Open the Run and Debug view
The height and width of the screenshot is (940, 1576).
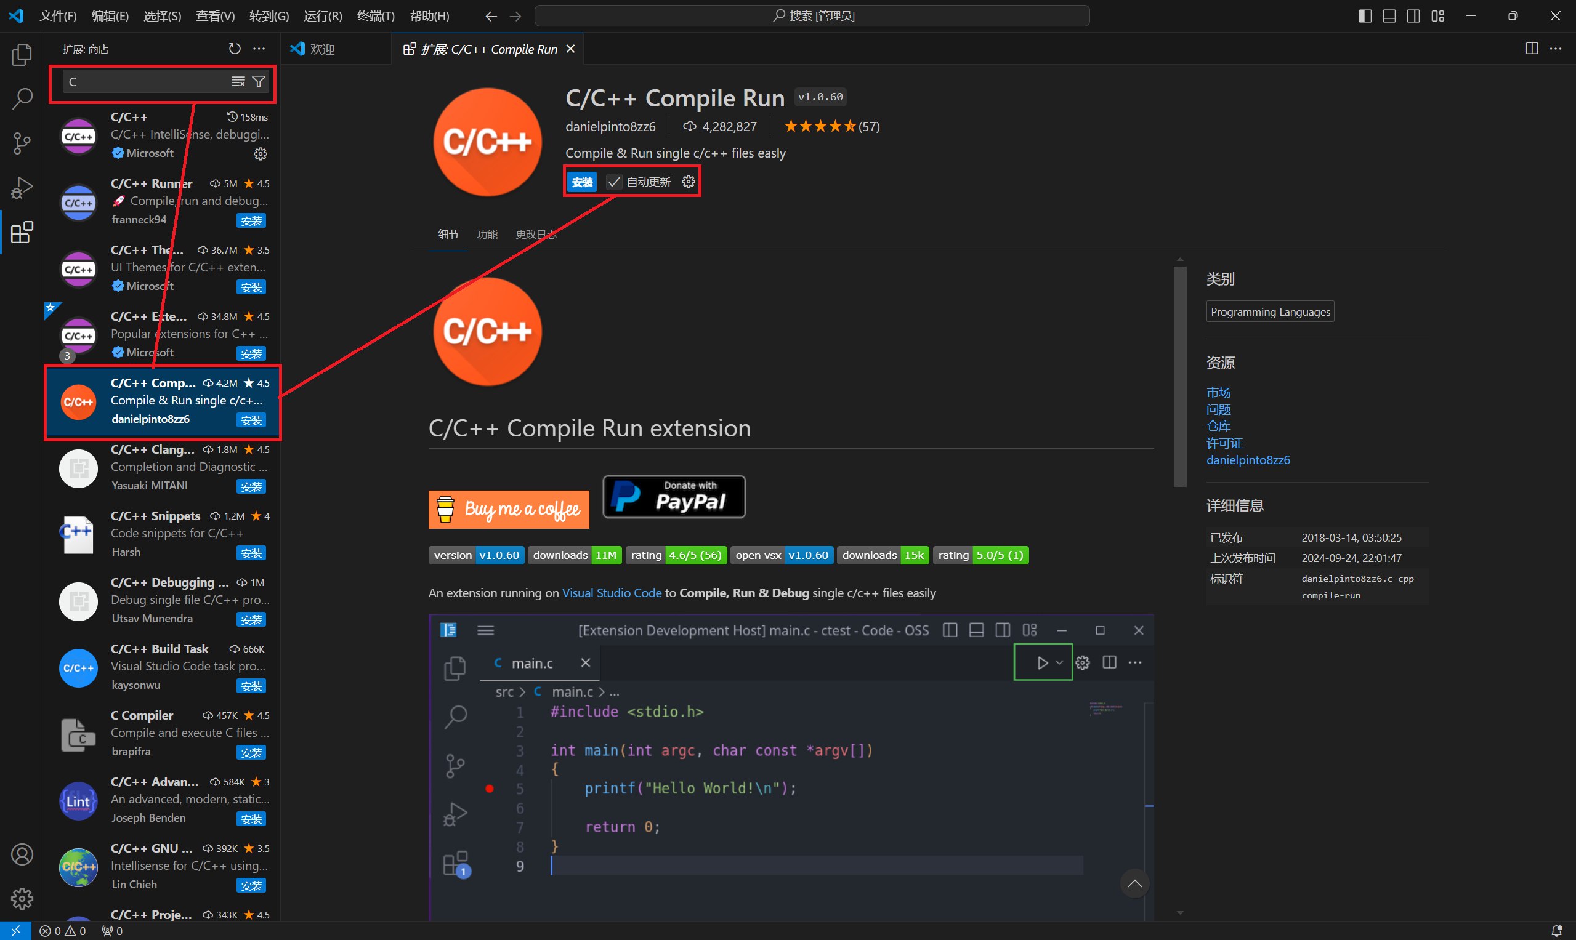[x=22, y=188]
